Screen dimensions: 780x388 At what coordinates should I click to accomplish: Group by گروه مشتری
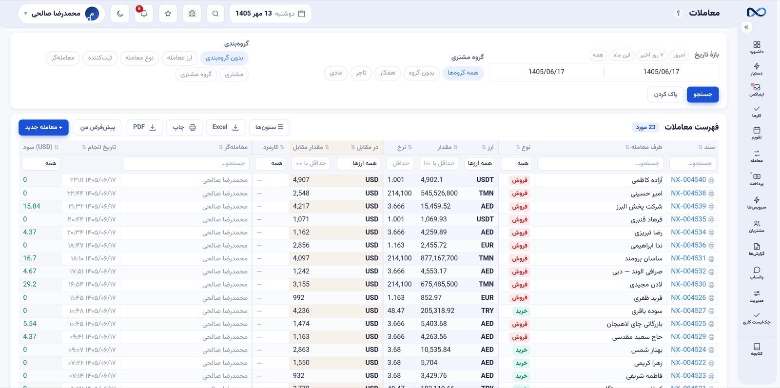196,75
